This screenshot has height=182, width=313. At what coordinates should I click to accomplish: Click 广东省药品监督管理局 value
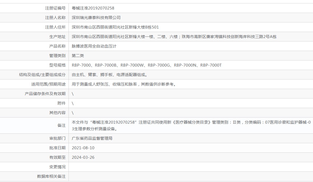92,138
